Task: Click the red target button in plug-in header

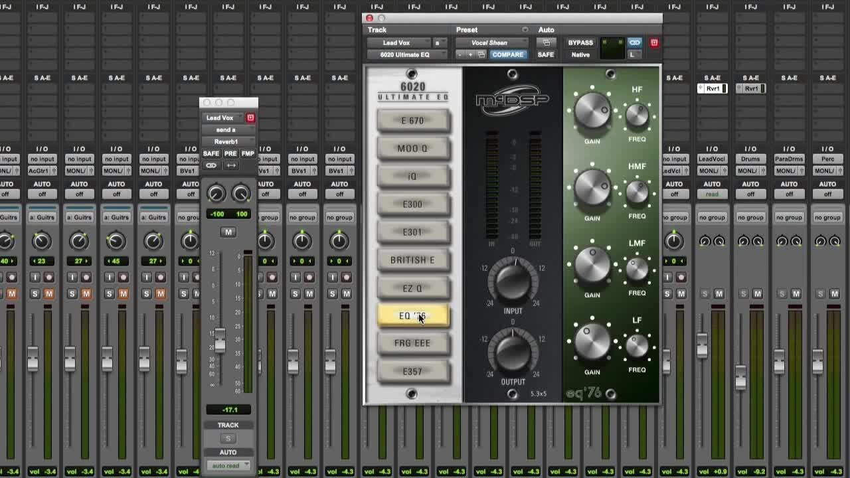Action: 654,42
